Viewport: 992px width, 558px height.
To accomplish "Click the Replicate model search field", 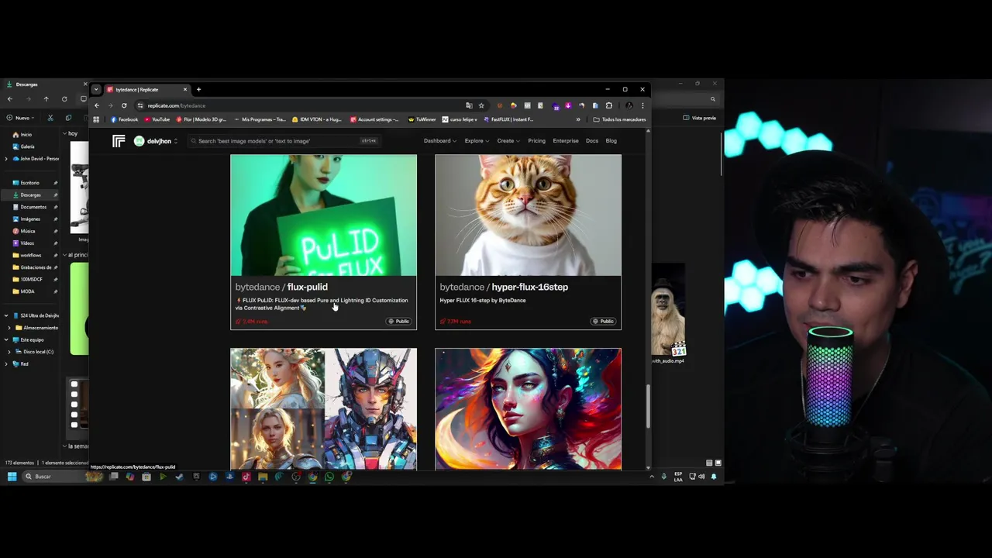I will [284, 141].
